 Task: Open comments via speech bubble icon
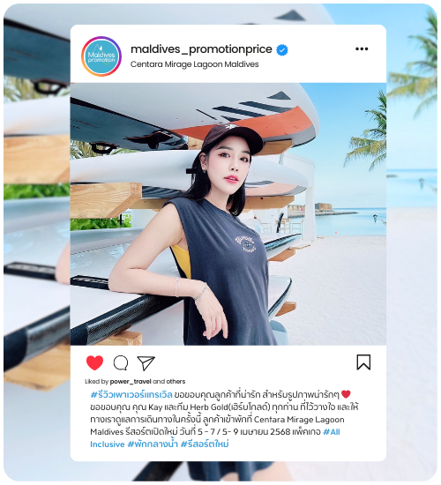pyautogui.click(x=121, y=362)
